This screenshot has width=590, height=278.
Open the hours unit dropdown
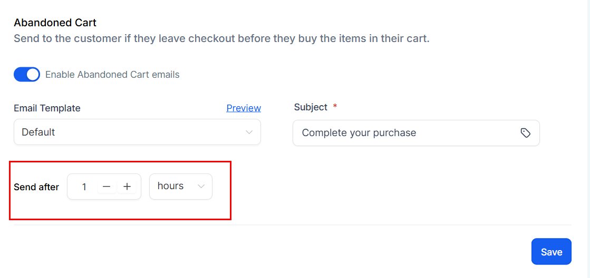click(181, 187)
